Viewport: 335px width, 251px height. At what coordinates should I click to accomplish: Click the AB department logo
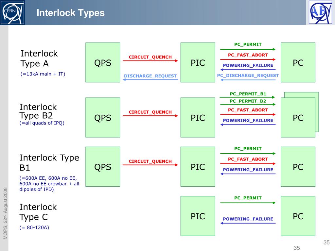[x=320, y=12]
